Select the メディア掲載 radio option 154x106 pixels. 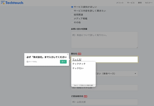72,18
